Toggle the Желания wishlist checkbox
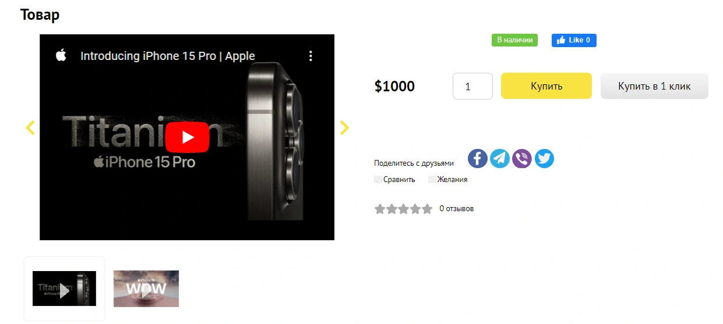723x324 pixels. click(432, 180)
